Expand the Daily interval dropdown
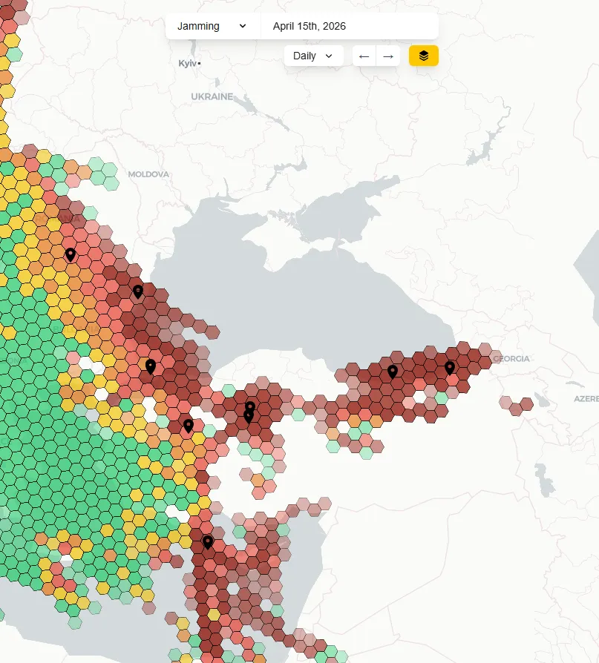599x663 pixels. pos(313,56)
